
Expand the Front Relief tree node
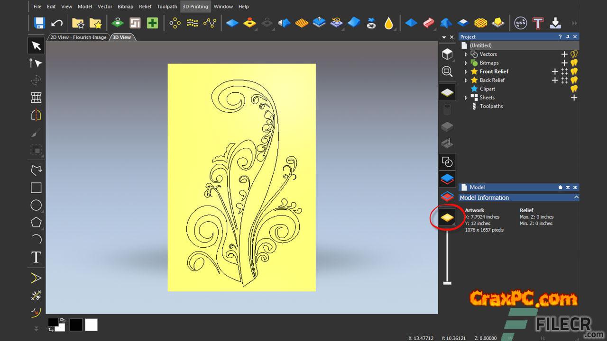click(x=466, y=72)
